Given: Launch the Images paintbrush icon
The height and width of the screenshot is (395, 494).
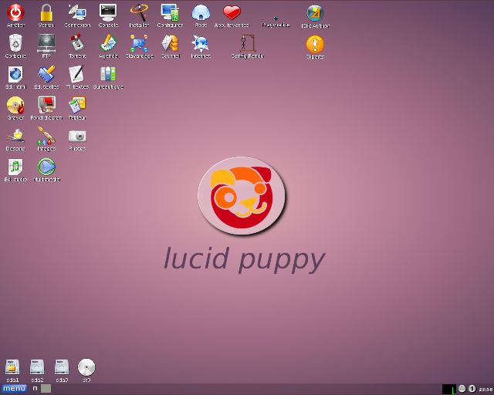Looking at the screenshot, I should pyautogui.click(x=46, y=136).
